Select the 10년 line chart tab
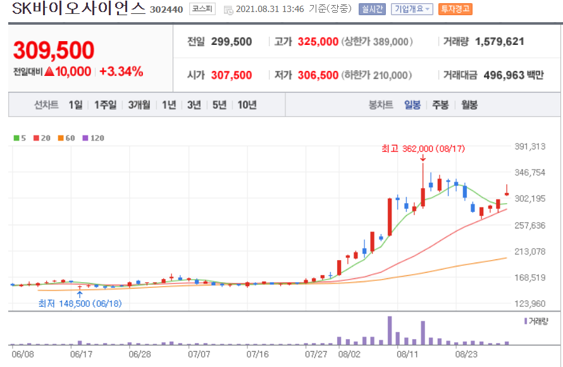 tap(247, 105)
